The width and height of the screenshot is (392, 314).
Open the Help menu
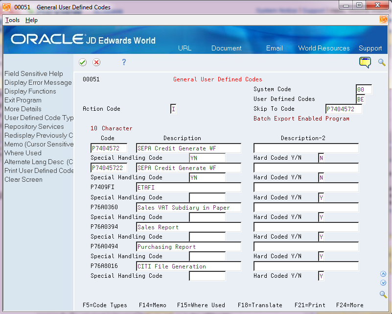[31, 20]
